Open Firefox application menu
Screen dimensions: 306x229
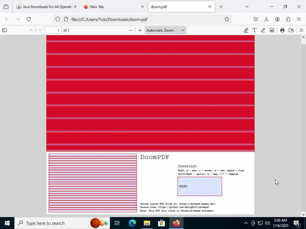click(299, 19)
